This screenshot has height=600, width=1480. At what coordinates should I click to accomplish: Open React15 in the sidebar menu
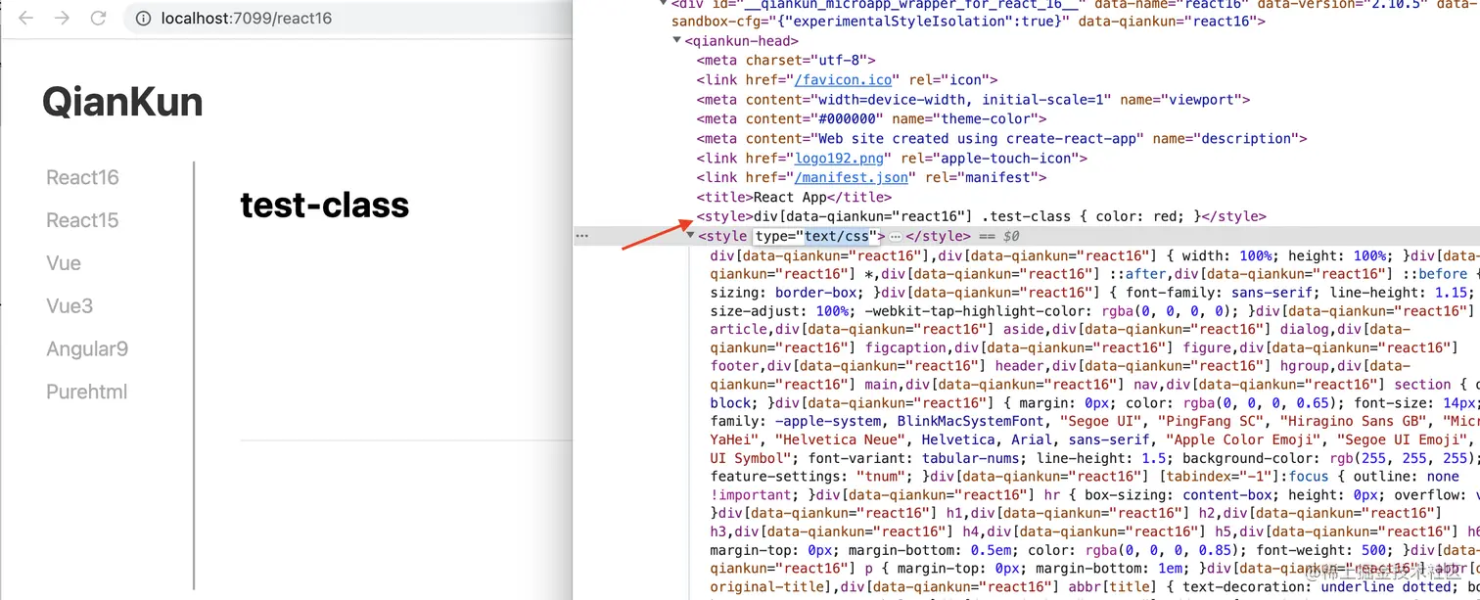tap(82, 220)
